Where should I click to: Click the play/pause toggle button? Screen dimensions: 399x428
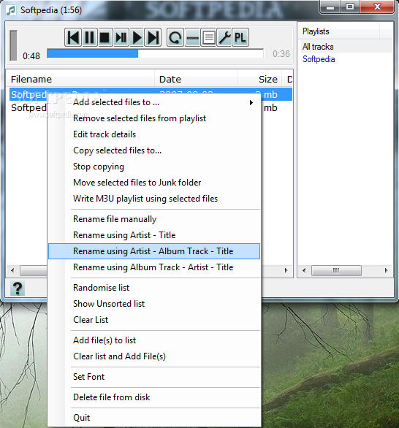click(x=121, y=37)
